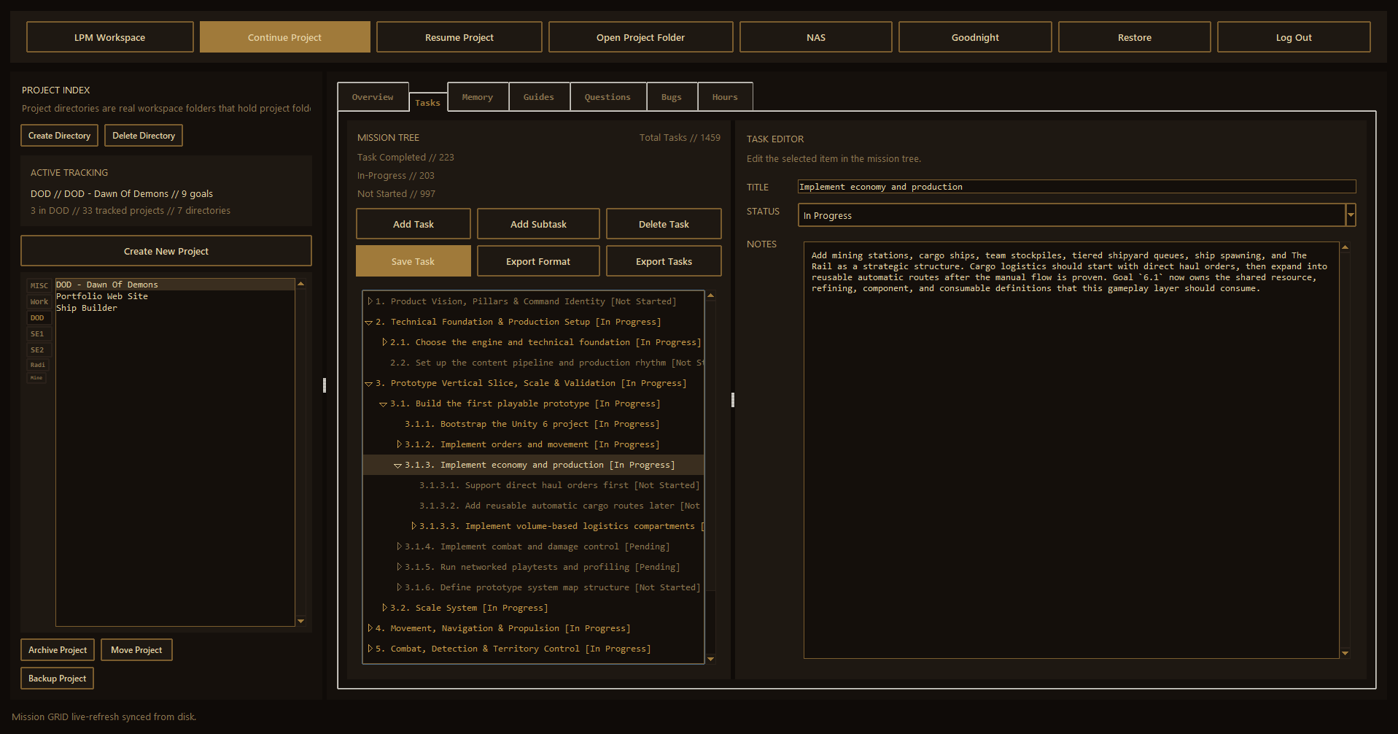The image size is (1398, 734).
Task: Select the Tasks tab
Action: pyautogui.click(x=427, y=103)
